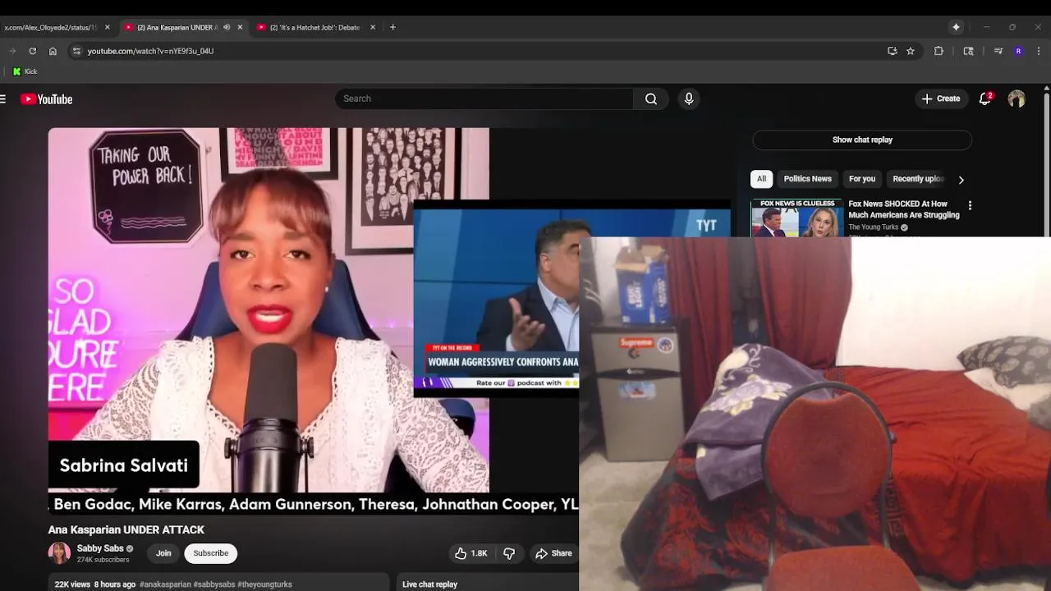1051x591 pixels.
Task: Click the Create button
Action: 941,98
